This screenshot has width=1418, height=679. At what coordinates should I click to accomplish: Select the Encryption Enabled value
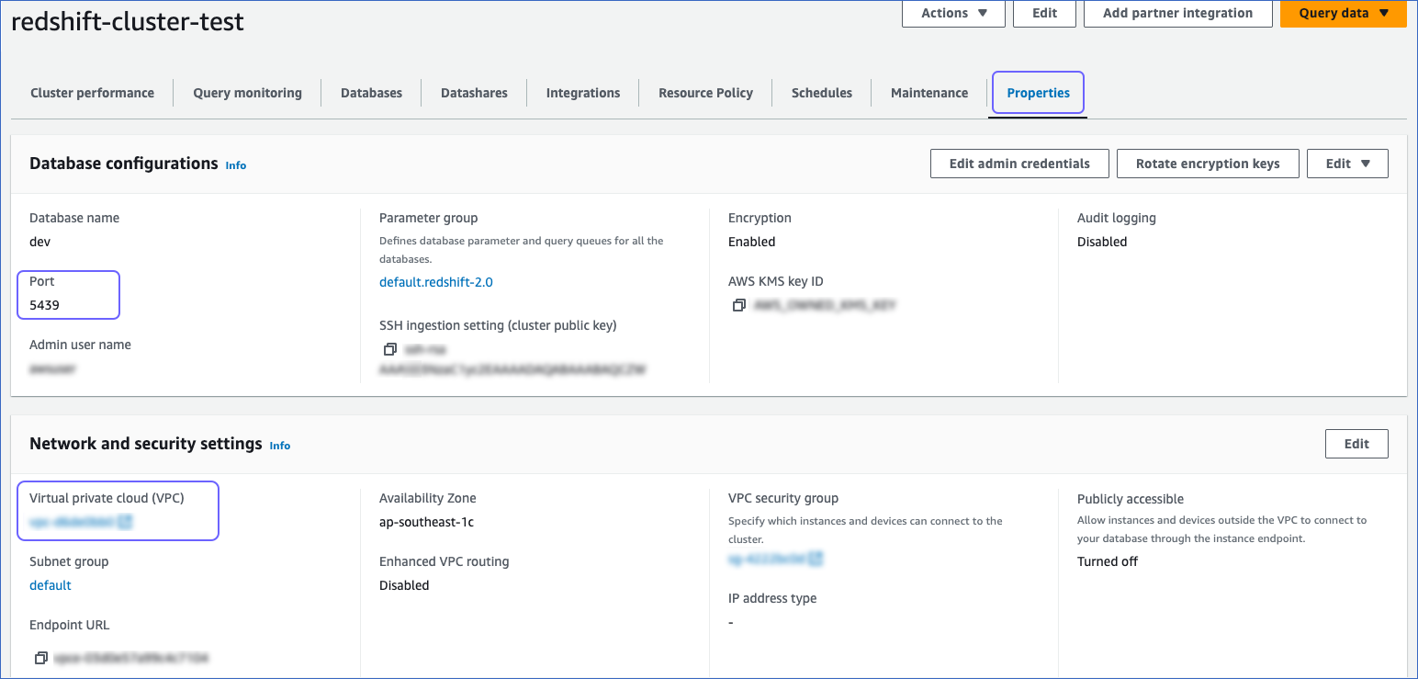751,242
